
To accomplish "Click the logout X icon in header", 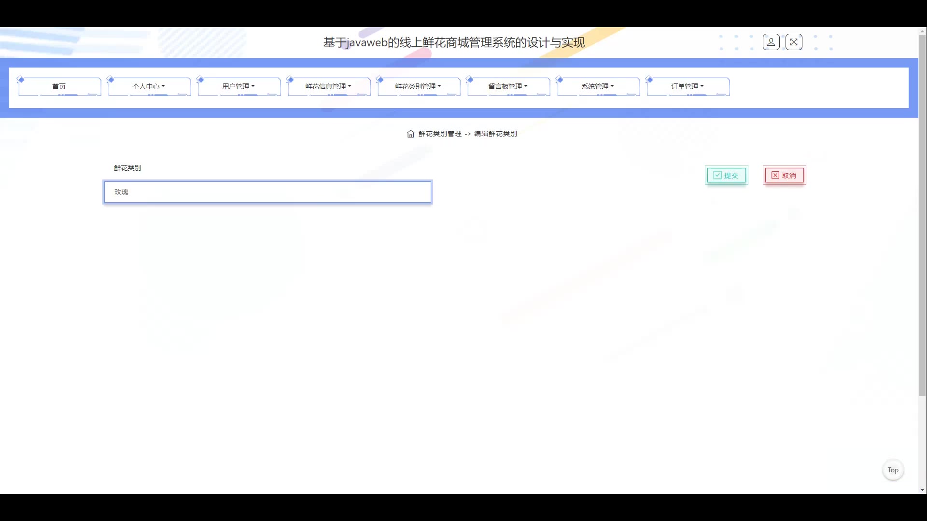I will 794,42.
